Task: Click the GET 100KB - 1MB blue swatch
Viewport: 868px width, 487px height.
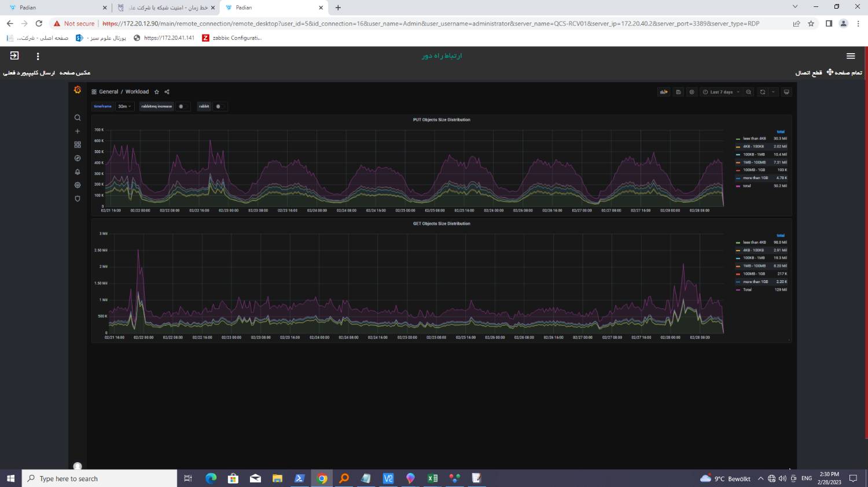Action: (738, 258)
